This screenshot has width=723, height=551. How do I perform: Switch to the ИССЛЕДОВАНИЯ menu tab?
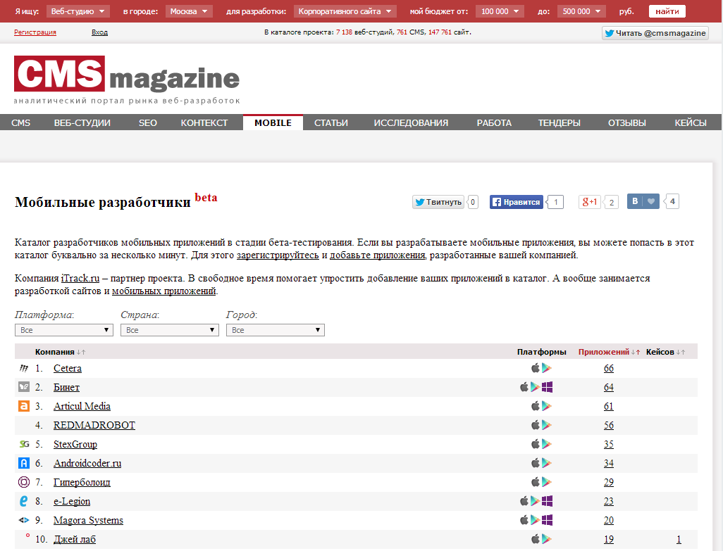(x=411, y=122)
